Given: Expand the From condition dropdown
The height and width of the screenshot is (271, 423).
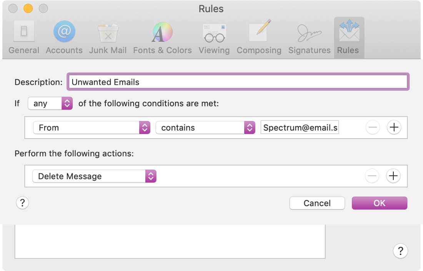Looking at the screenshot, I should click(92, 127).
